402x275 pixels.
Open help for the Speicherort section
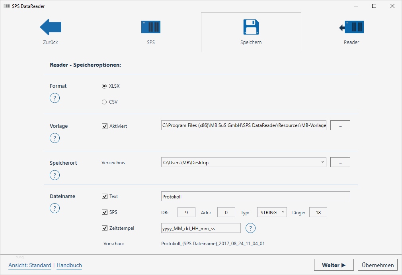click(x=55, y=175)
